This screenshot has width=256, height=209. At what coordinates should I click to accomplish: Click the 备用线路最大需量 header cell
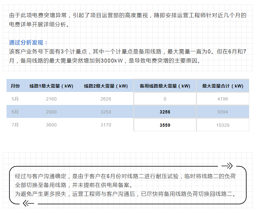(x=165, y=86)
